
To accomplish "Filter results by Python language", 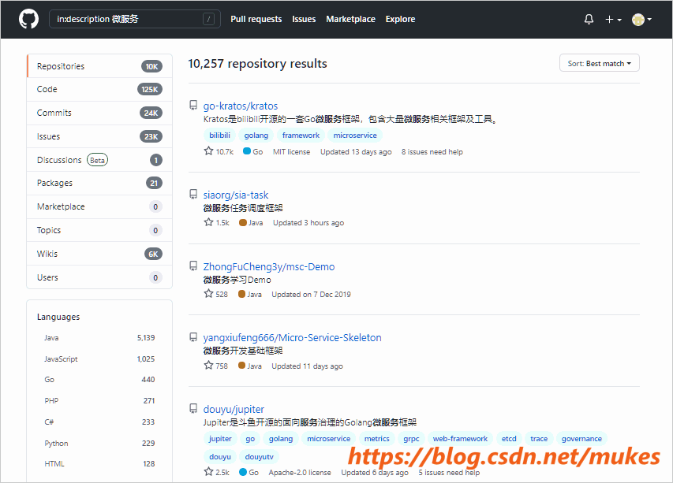I will (99, 443).
